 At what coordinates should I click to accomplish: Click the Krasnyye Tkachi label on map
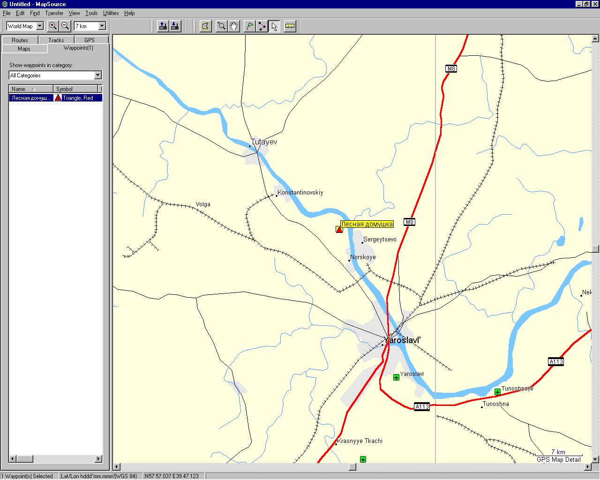point(360,441)
